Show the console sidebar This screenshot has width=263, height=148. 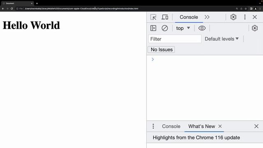click(x=153, y=28)
